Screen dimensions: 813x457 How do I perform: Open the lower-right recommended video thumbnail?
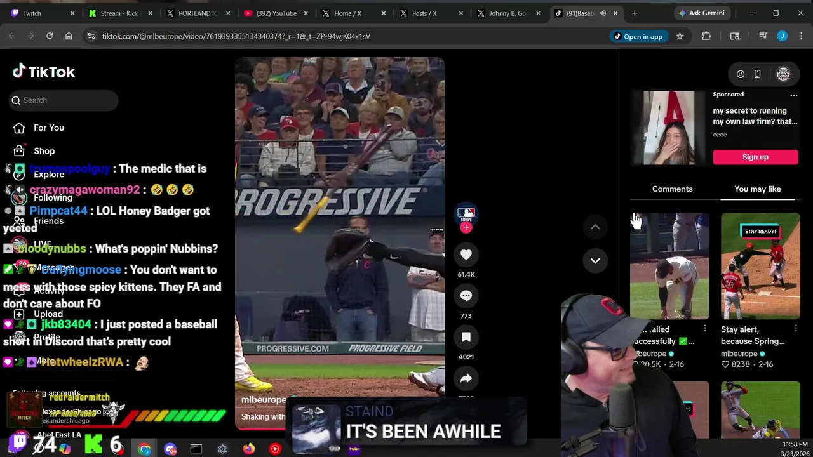pyautogui.click(x=760, y=410)
